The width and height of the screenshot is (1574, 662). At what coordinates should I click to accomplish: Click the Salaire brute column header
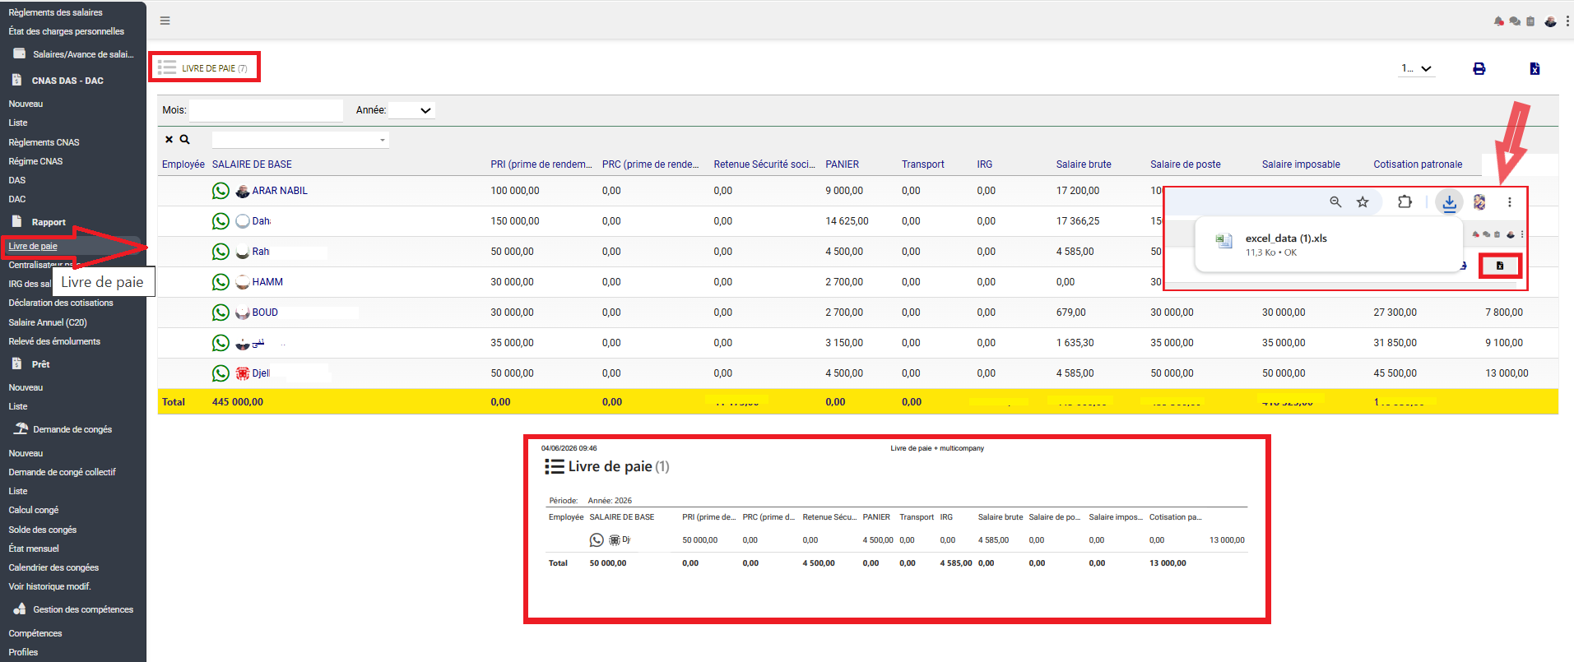pos(1084,164)
